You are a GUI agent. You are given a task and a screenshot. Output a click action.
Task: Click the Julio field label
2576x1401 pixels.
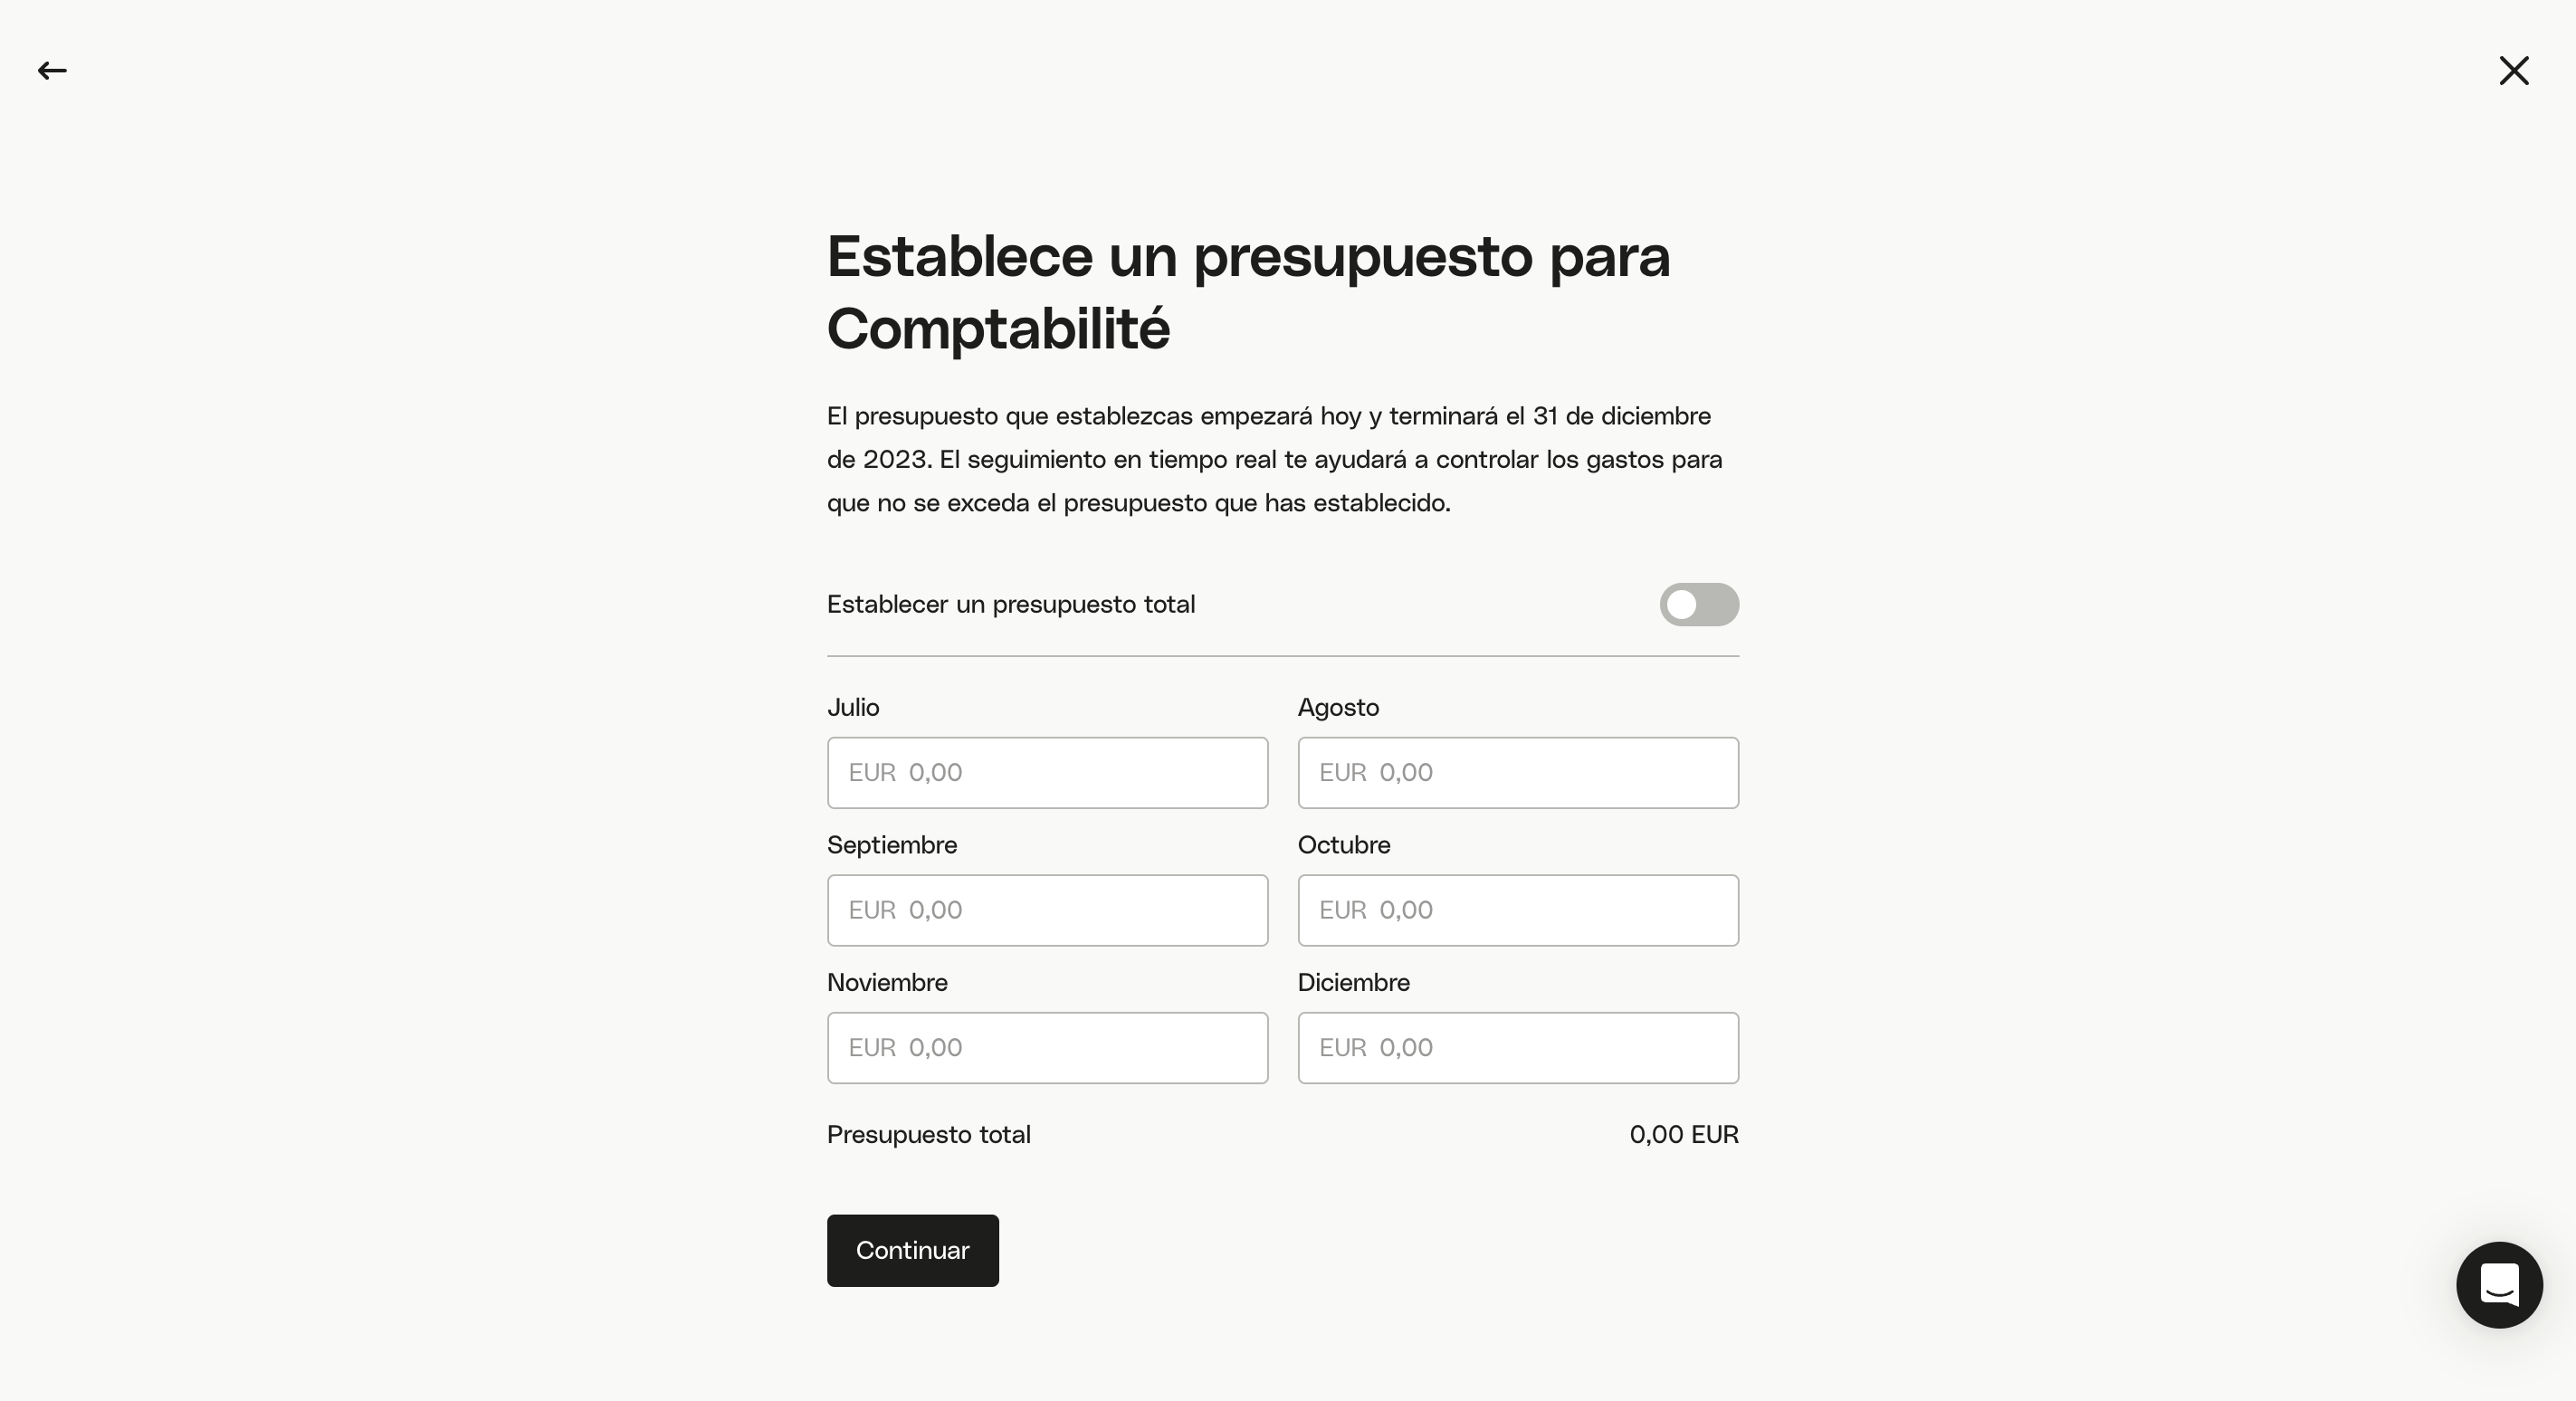tap(853, 707)
